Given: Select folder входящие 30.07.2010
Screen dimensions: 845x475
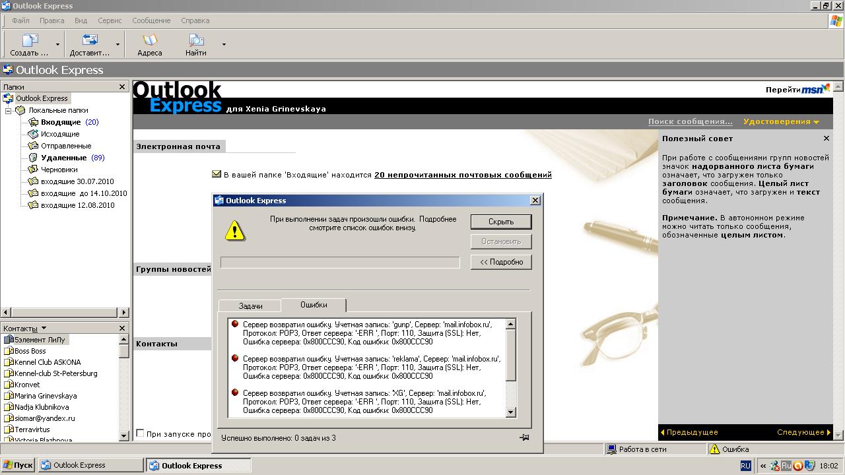Looking at the screenshot, I should (77, 181).
